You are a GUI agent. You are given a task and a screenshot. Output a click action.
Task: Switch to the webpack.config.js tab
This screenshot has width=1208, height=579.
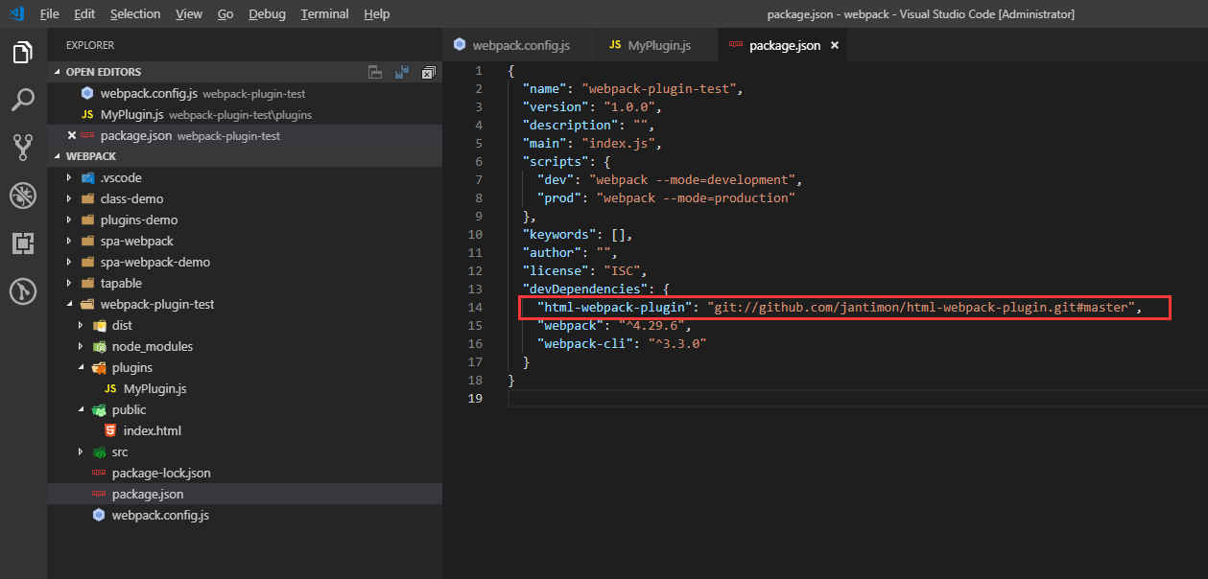(520, 45)
